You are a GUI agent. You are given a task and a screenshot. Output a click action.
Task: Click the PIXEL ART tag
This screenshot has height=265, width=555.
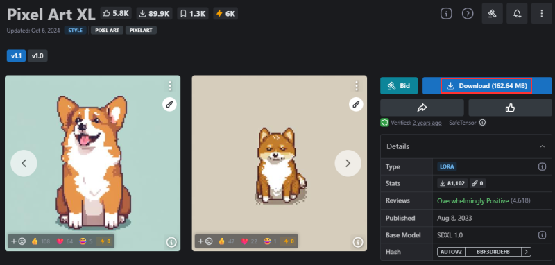pyautogui.click(x=107, y=31)
